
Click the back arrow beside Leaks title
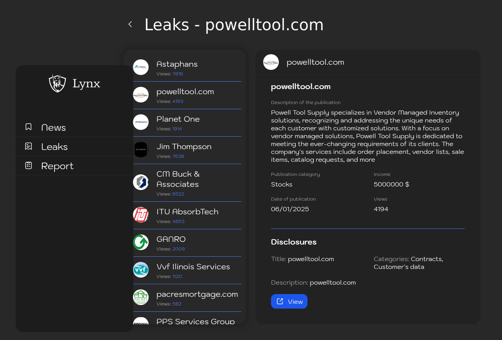tap(130, 24)
